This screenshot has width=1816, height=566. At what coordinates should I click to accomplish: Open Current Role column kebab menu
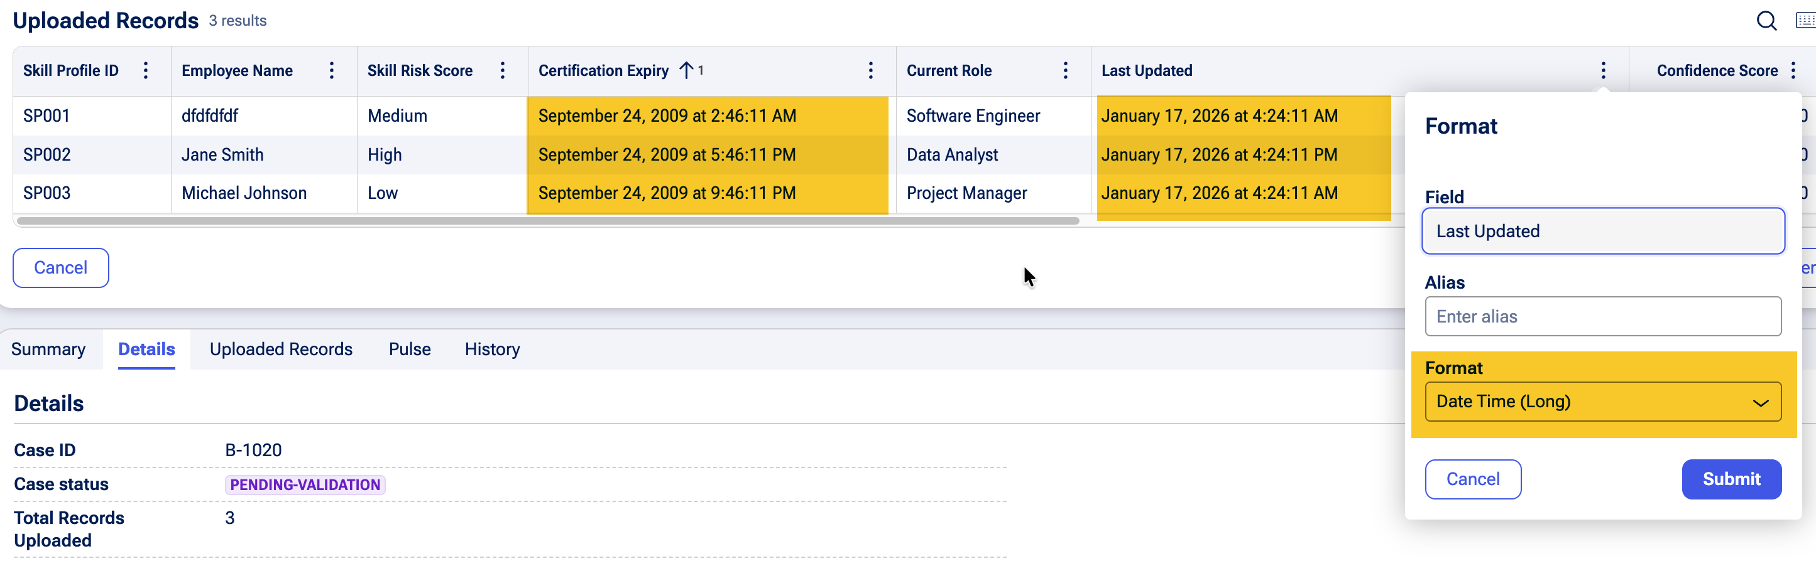click(x=1065, y=70)
